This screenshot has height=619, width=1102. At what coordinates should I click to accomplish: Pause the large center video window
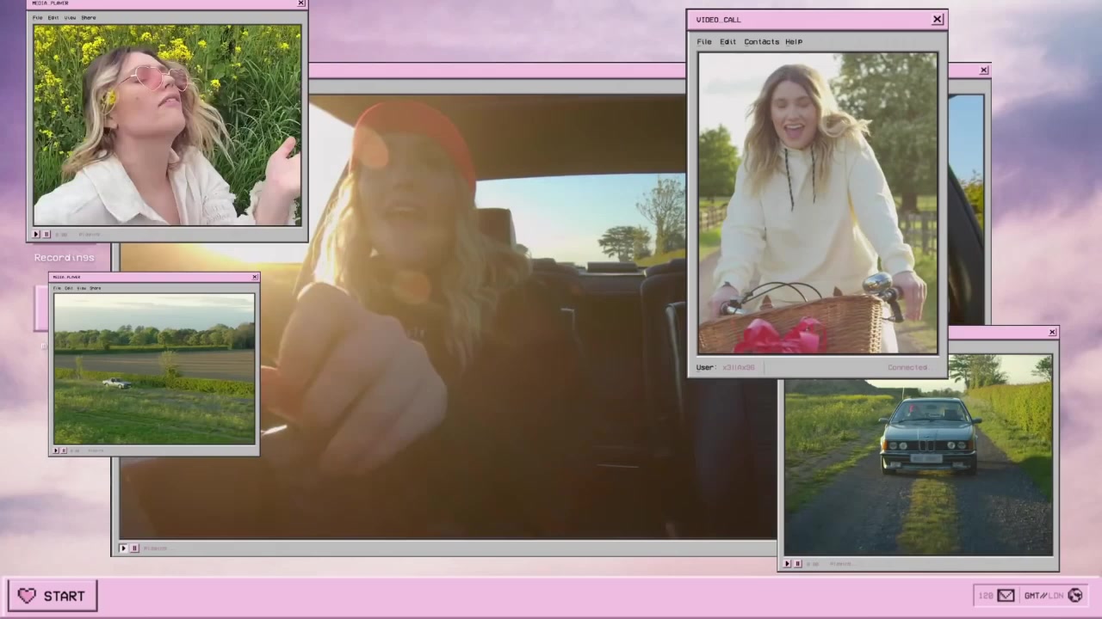coord(134,548)
